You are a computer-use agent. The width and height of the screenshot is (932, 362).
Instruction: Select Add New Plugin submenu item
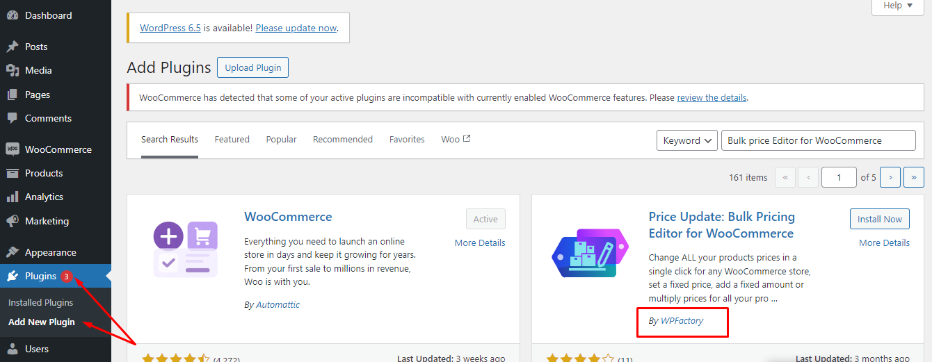click(x=42, y=322)
